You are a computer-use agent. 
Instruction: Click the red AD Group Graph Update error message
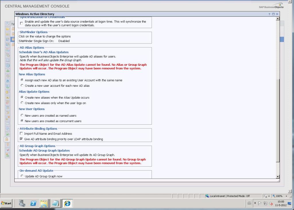[x=83, y=161]
